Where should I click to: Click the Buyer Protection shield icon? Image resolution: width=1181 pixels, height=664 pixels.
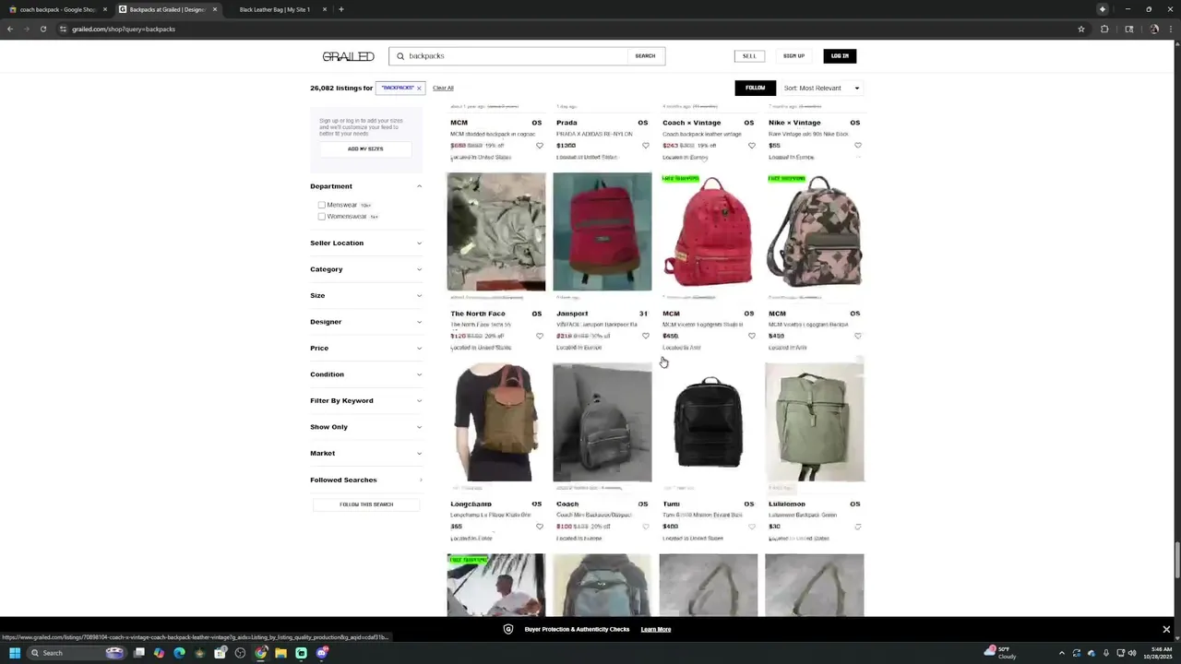click(x=508, y=629)
